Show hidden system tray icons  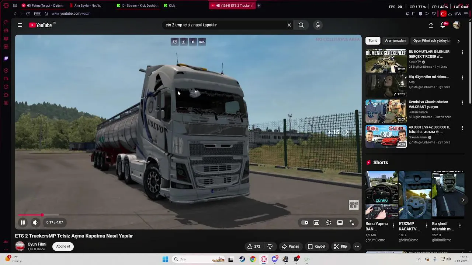point(419,259)
